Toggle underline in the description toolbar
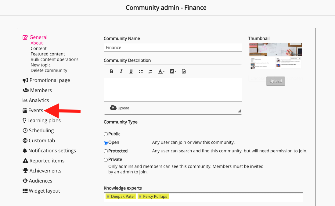 point(131,72)
